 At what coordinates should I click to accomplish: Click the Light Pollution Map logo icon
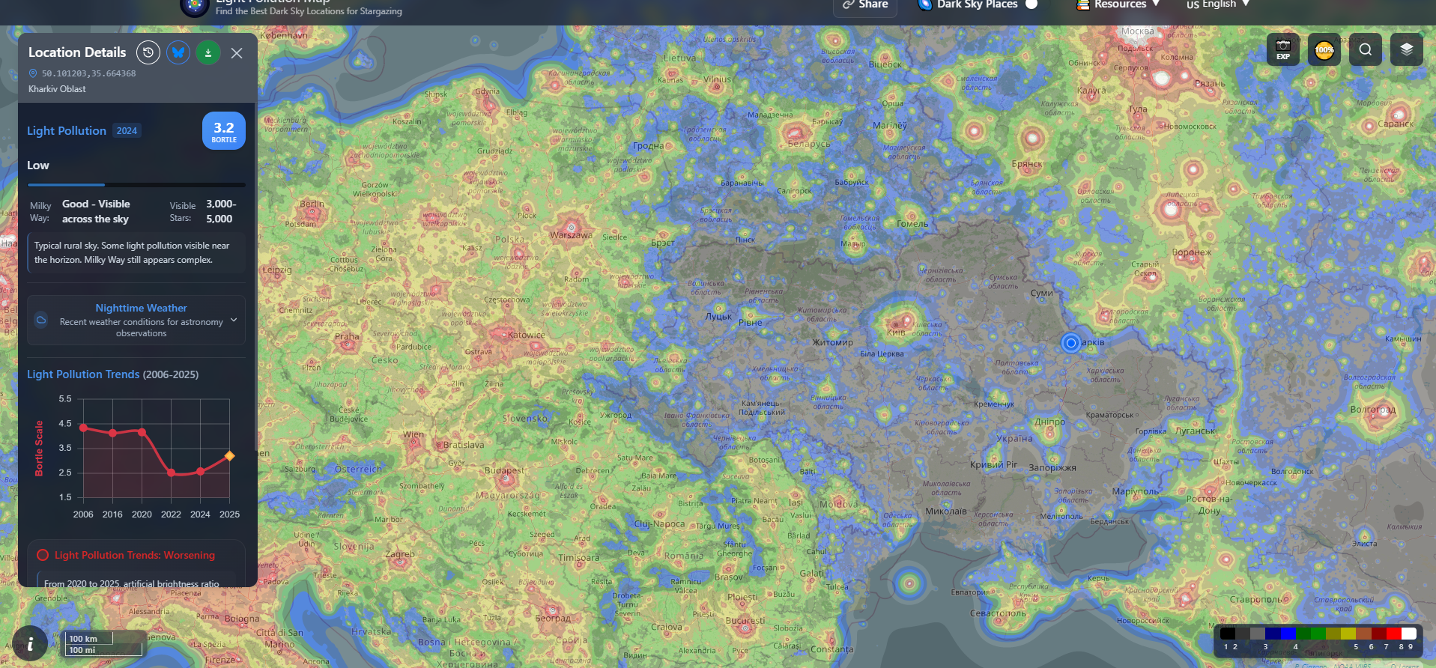pyautogui.click(x=194, y=6)
